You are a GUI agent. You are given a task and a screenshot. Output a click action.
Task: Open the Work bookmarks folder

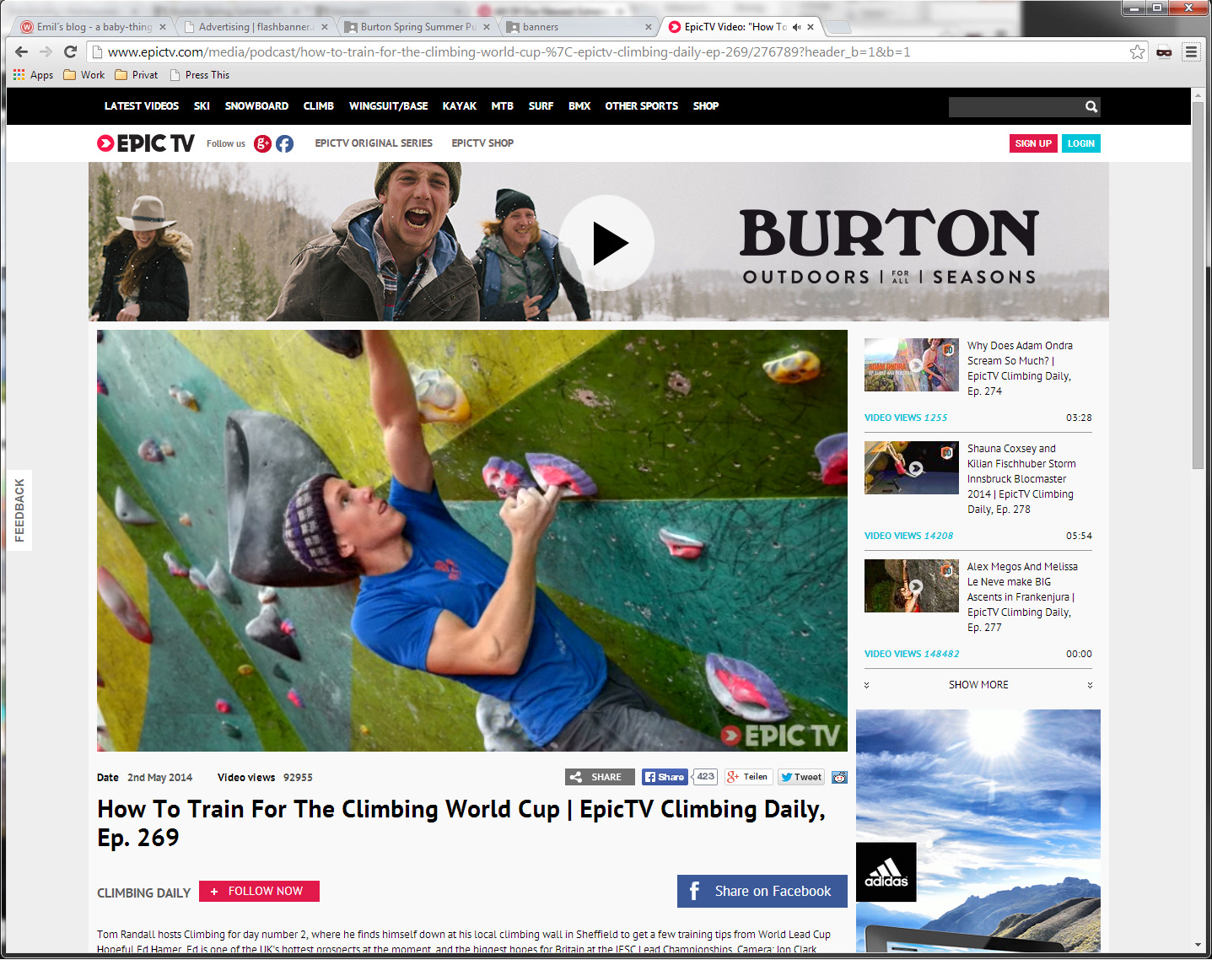click(84, 75)
